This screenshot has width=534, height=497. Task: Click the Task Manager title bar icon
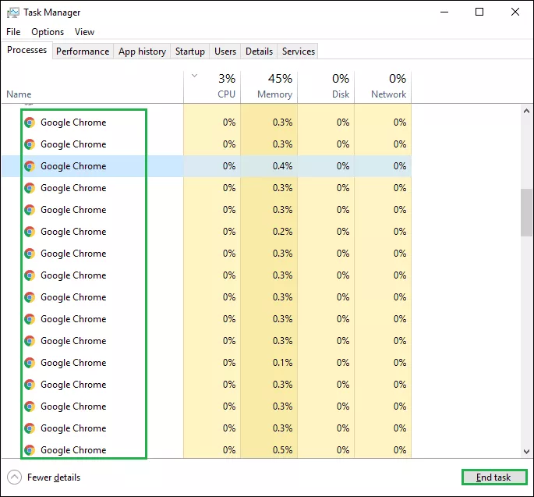[x=13, y=12]
